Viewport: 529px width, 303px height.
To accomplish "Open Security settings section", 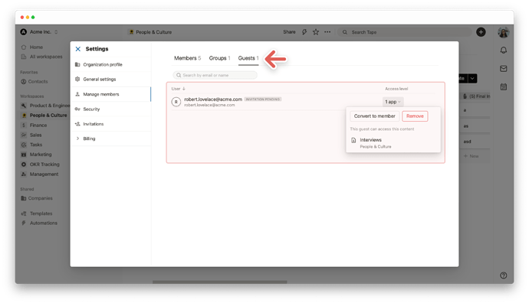I will 111,109.
